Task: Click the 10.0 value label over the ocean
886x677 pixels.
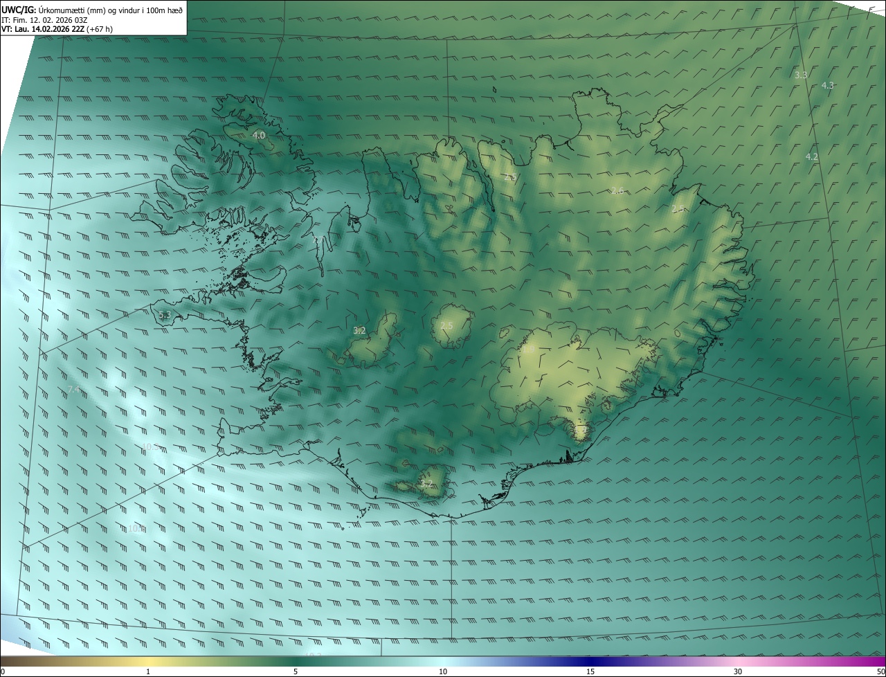Action: [136, 529]
